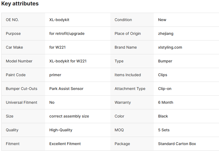Select the Park Assist Sensor value

[66, 89]
